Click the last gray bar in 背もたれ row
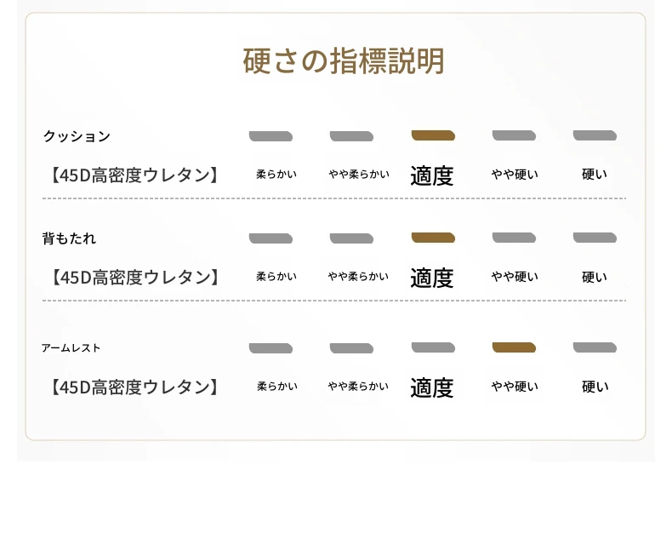This screenshot has width=672, height=545. (x=595, y=238)
